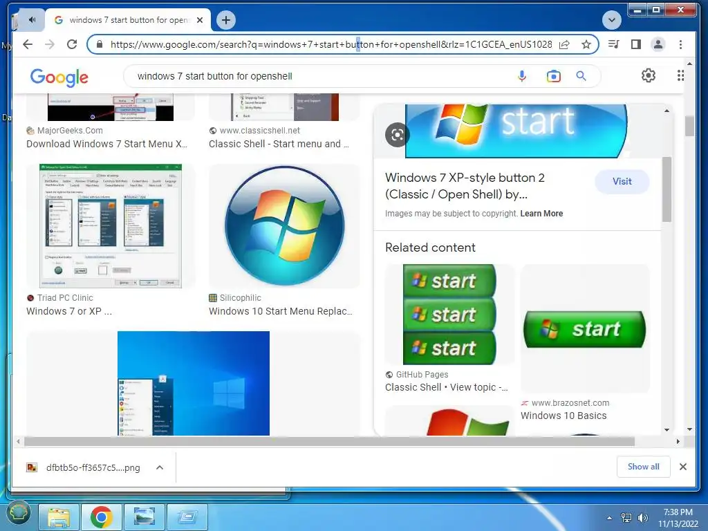Click the address bar URL

click(331, 44)
